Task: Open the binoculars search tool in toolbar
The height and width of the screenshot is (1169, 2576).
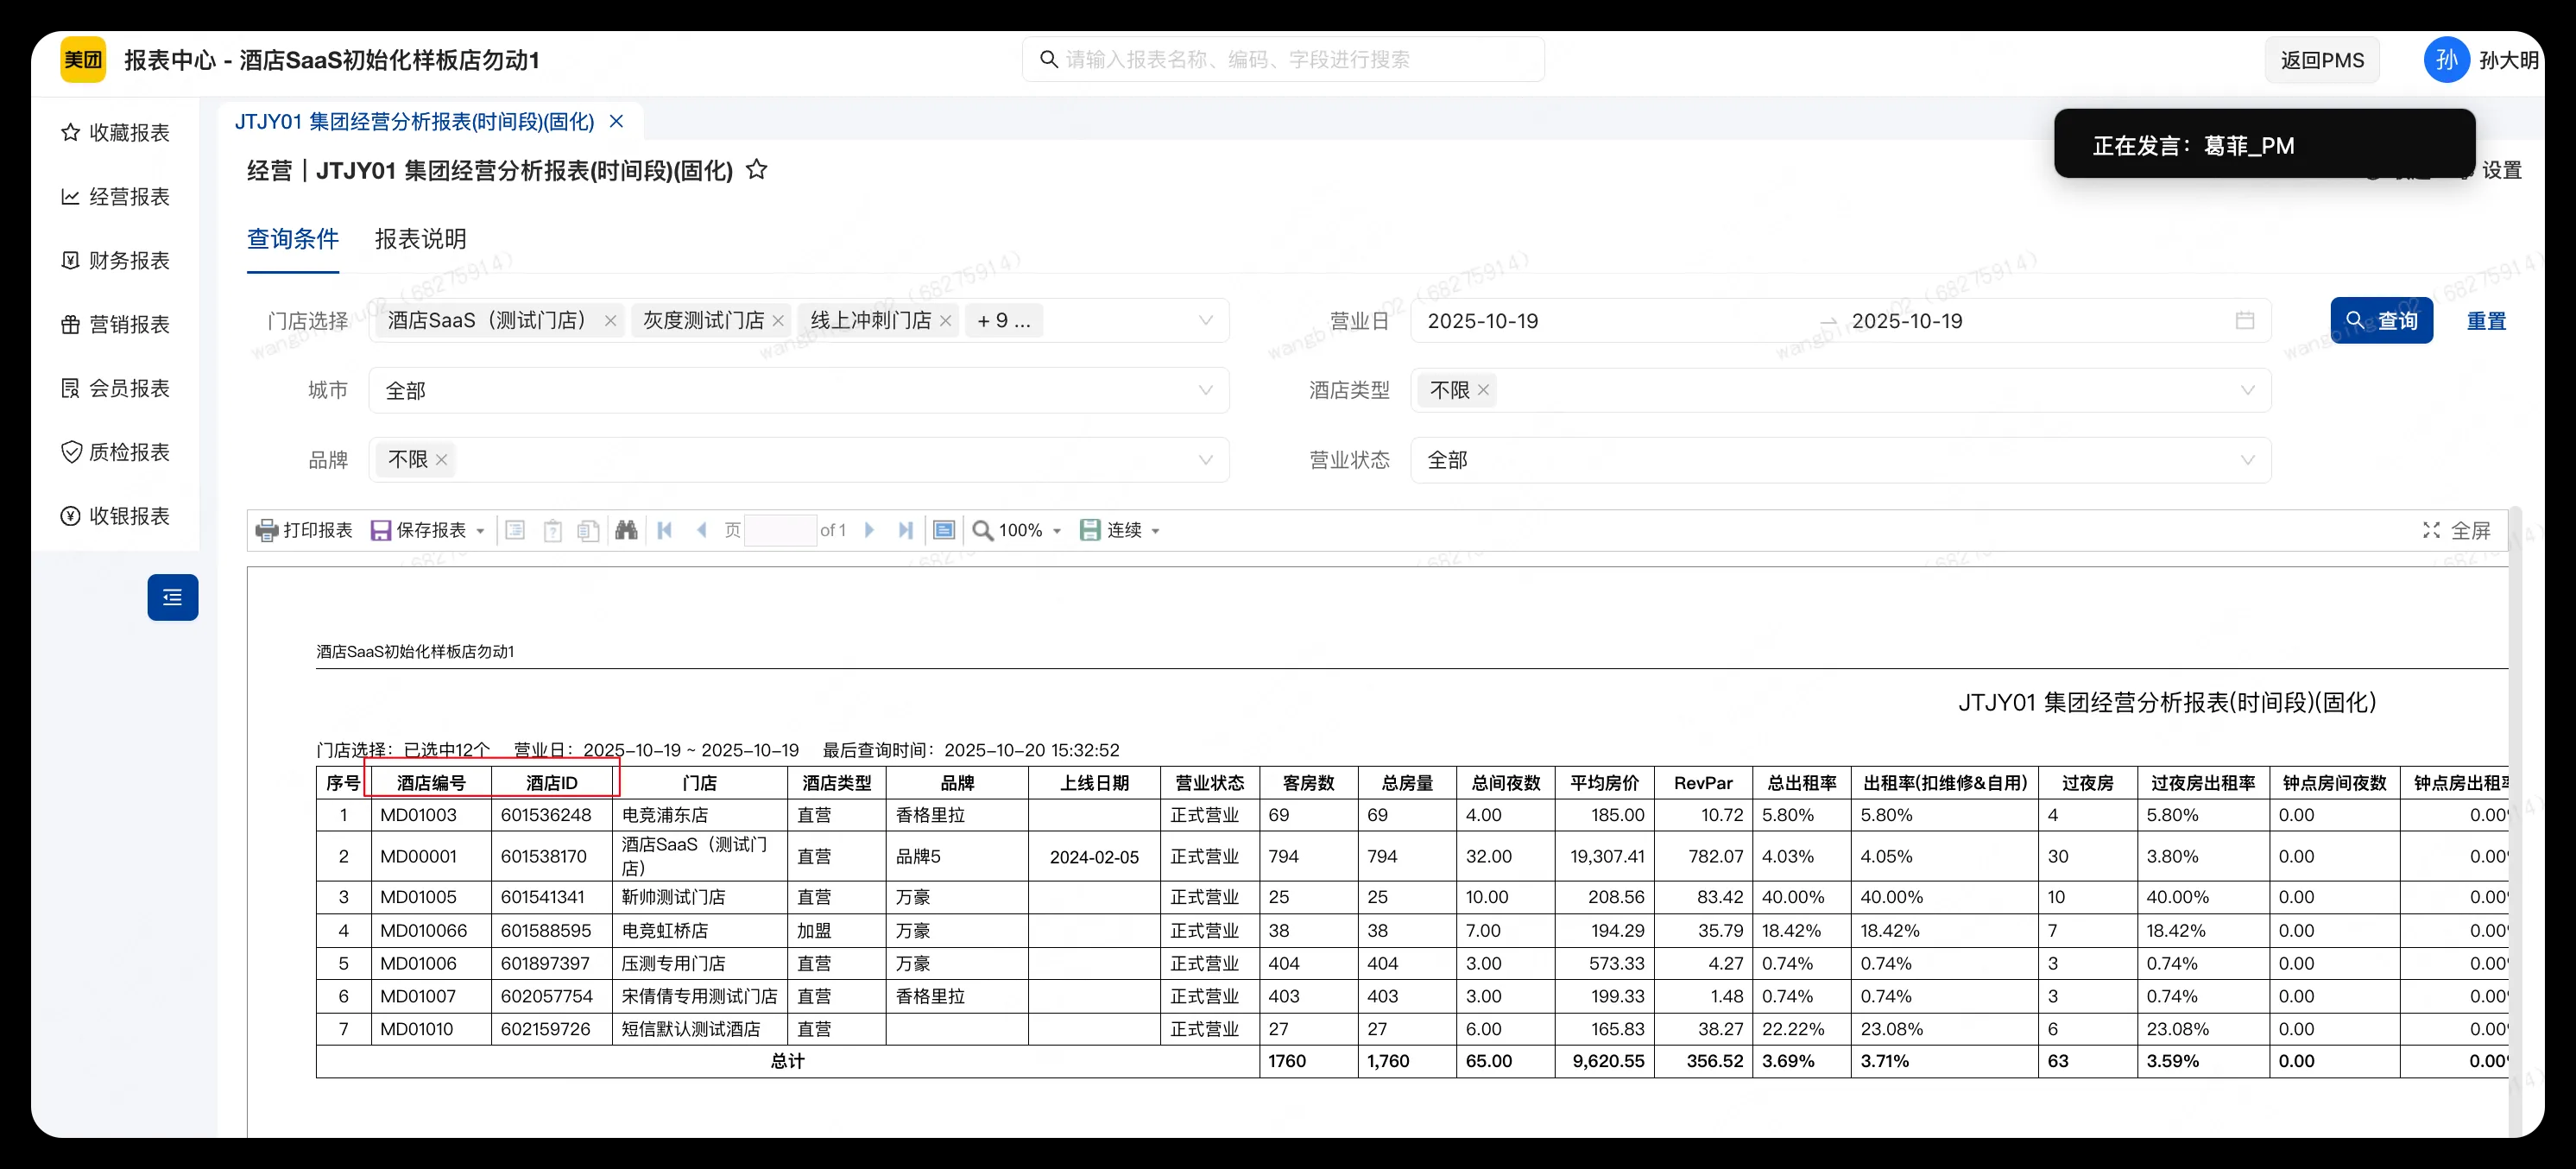Action: point(626,530)
